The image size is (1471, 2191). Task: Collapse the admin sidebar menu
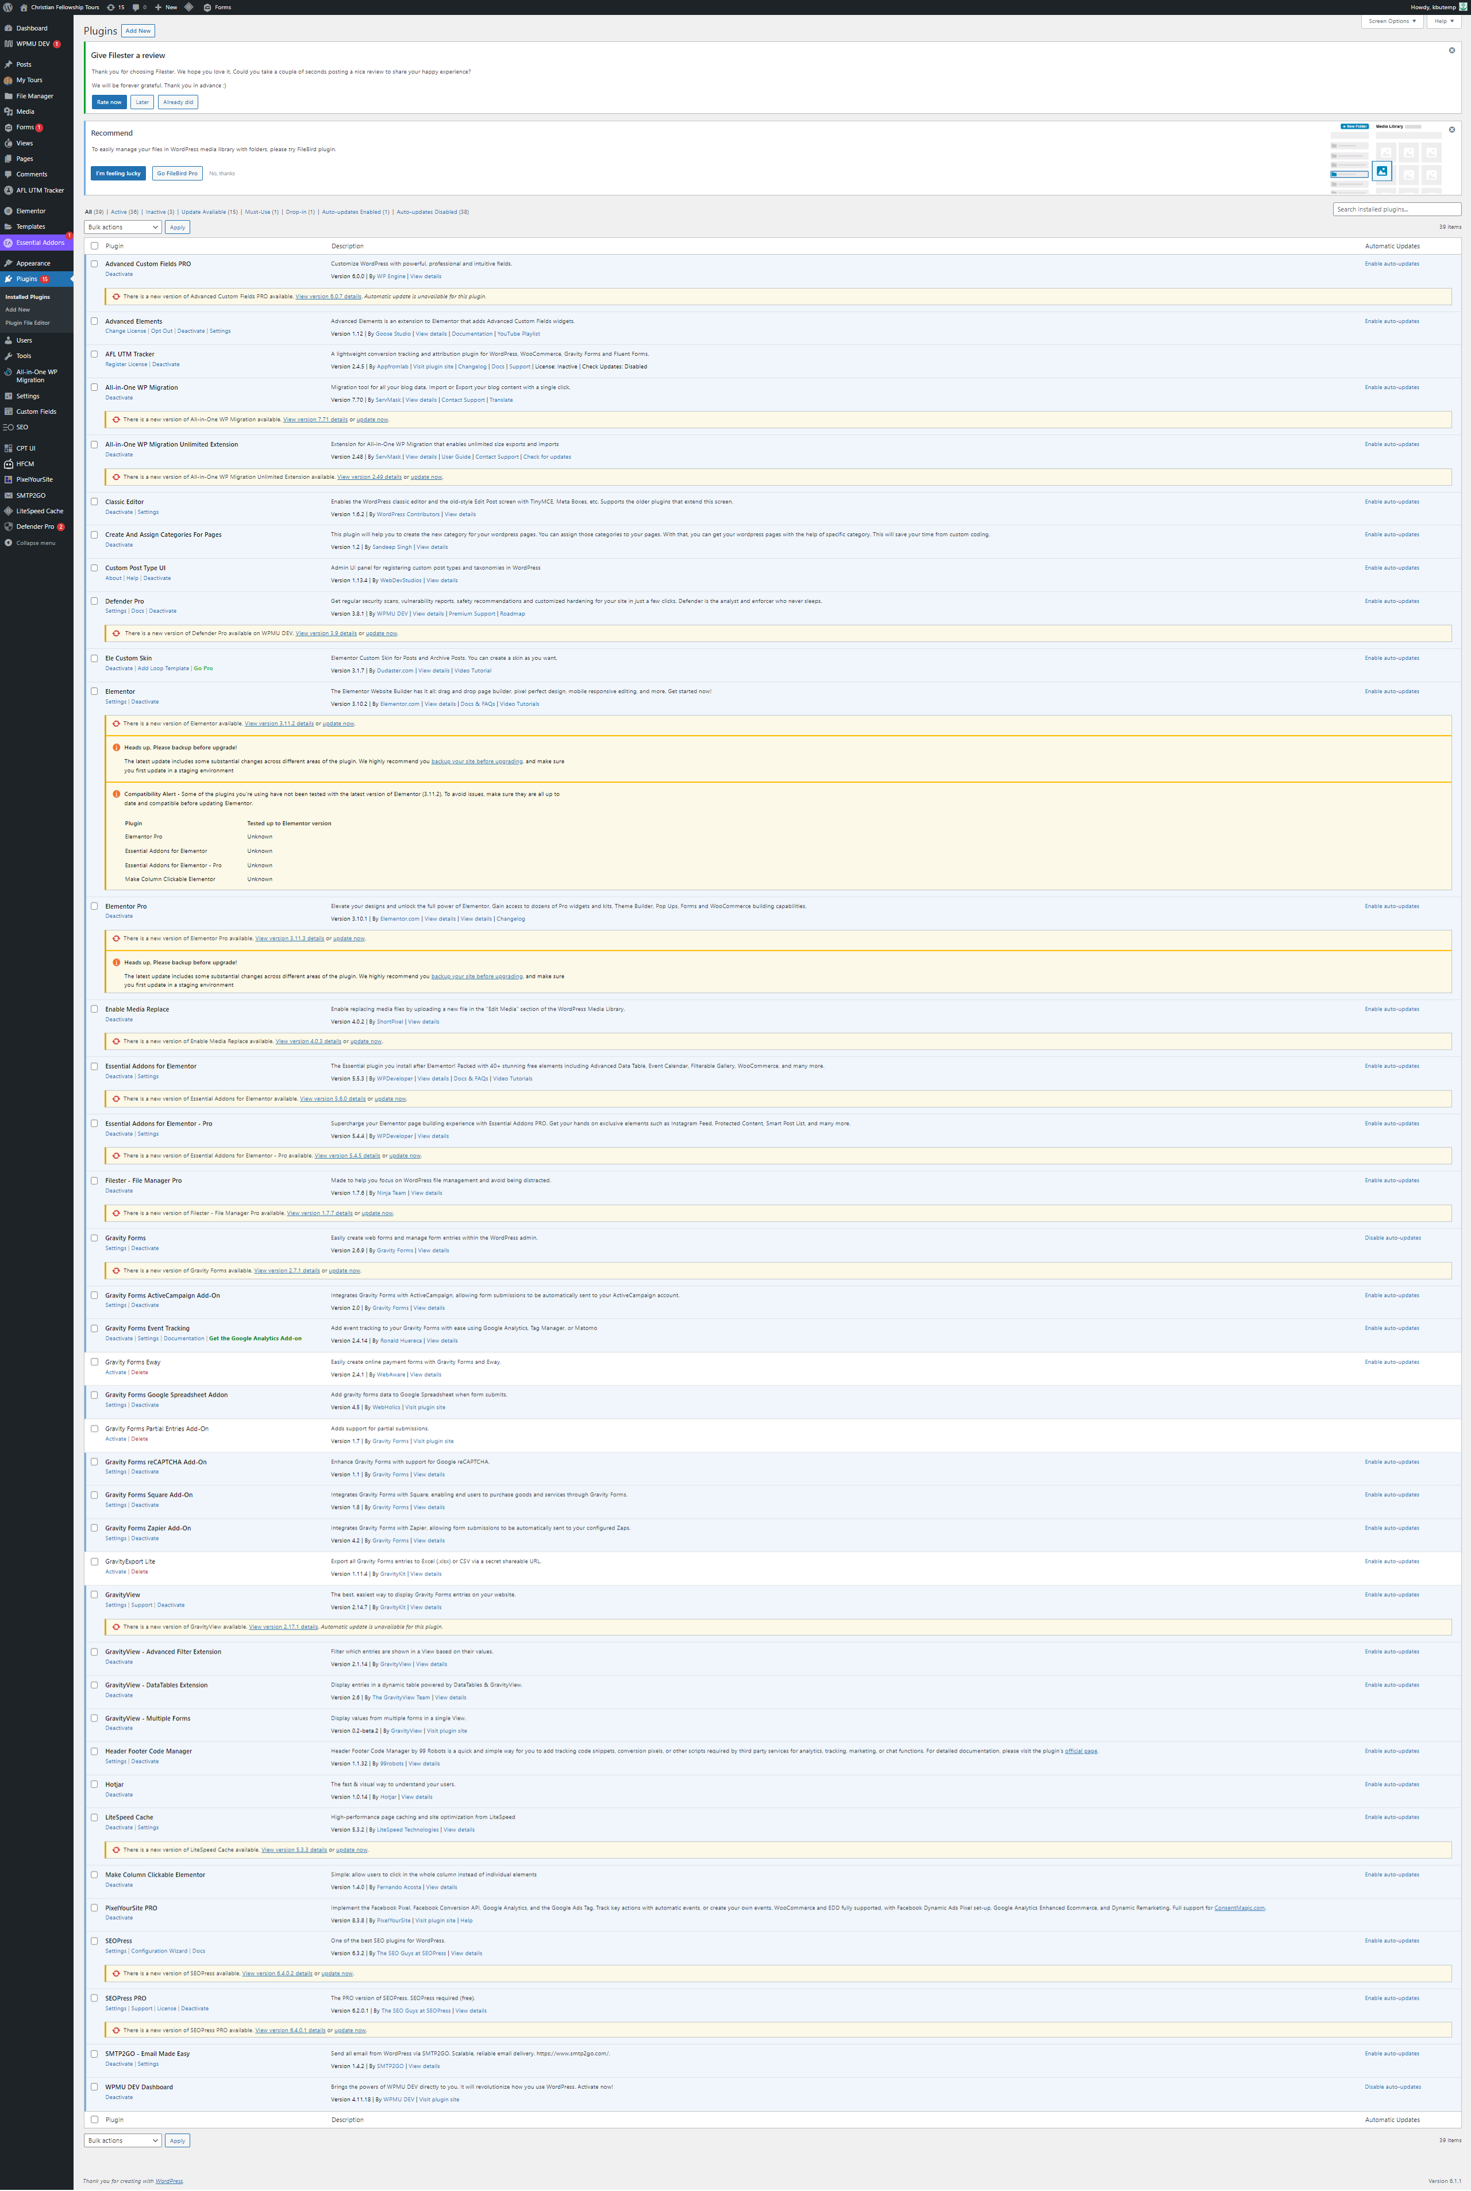pyautogui.click(x=34, y=543)
